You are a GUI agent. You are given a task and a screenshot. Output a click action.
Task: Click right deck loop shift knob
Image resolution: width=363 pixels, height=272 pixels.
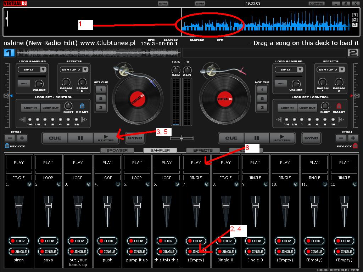point(325,106)
